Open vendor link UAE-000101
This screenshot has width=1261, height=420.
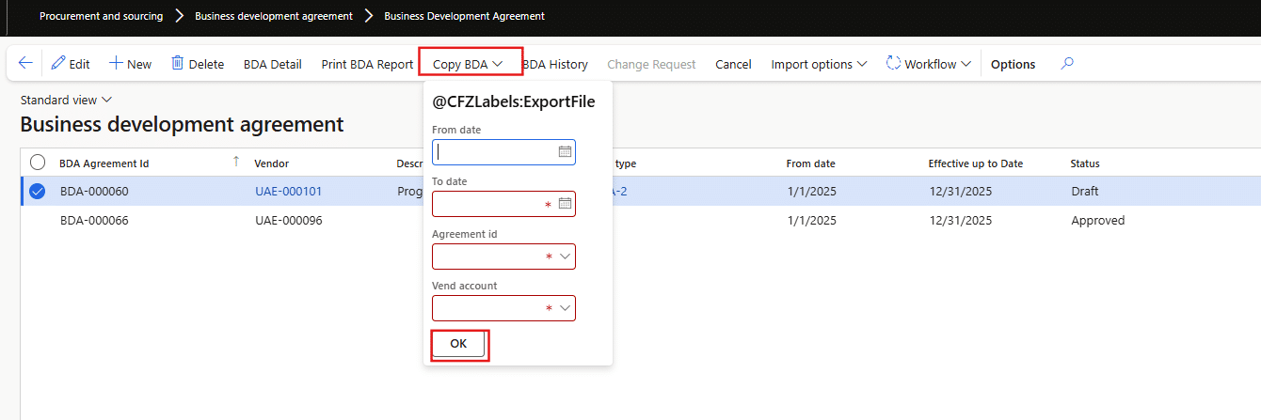[288, 192]
